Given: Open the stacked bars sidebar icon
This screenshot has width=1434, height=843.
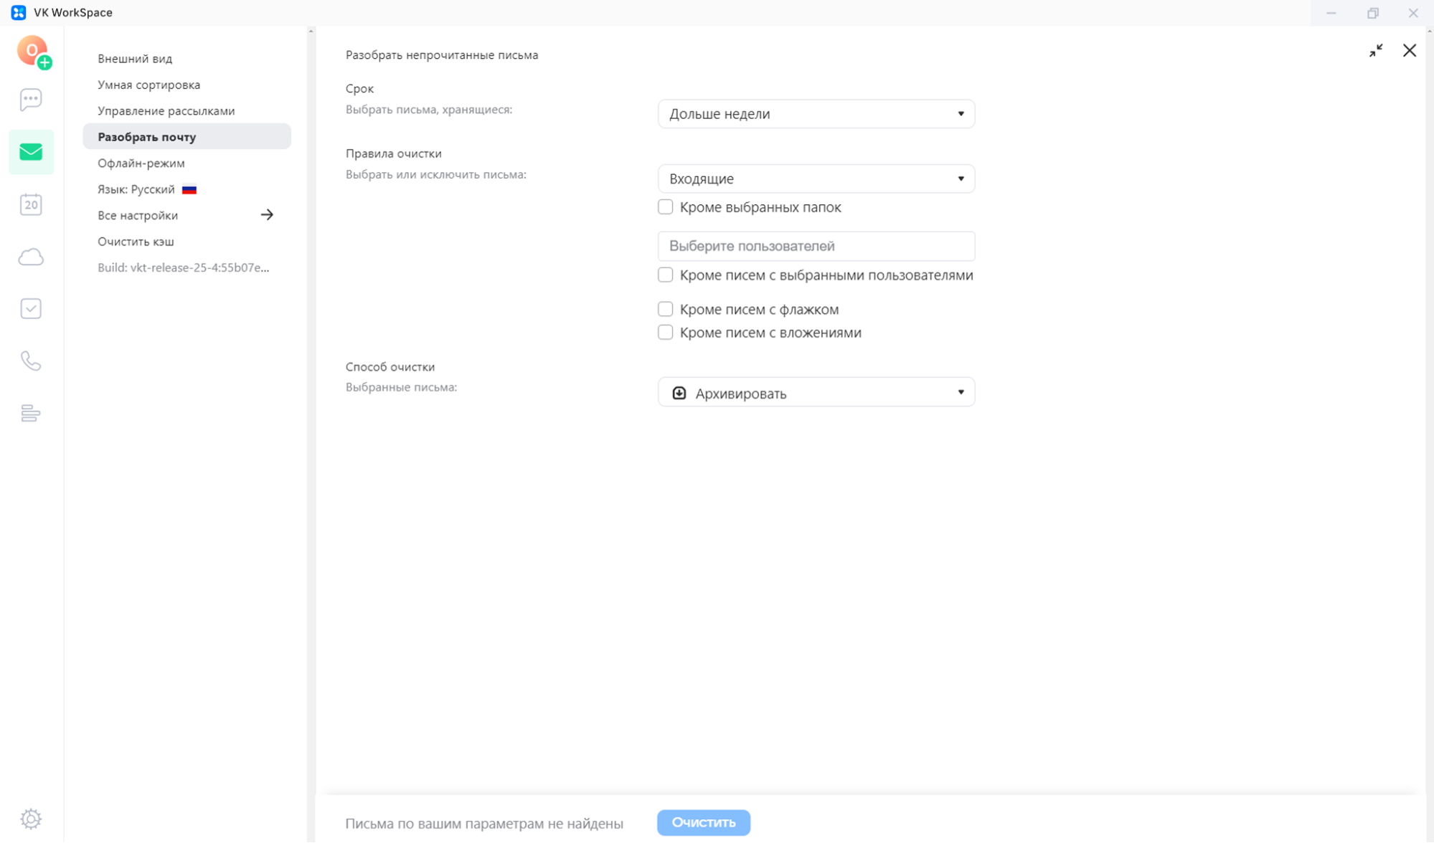Looking at the screenshot, I should [31, 413].
